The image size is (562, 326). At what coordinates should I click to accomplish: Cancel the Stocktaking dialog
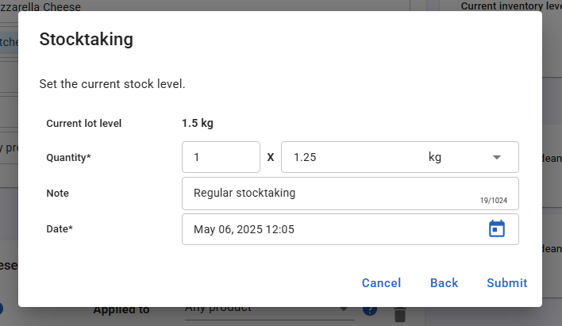point(381,283)
